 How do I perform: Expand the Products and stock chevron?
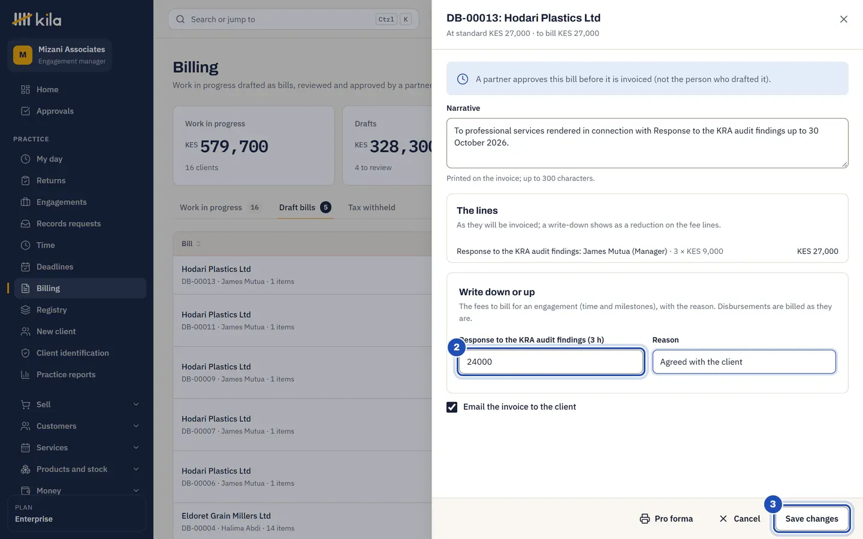click(x=136, y=469)
